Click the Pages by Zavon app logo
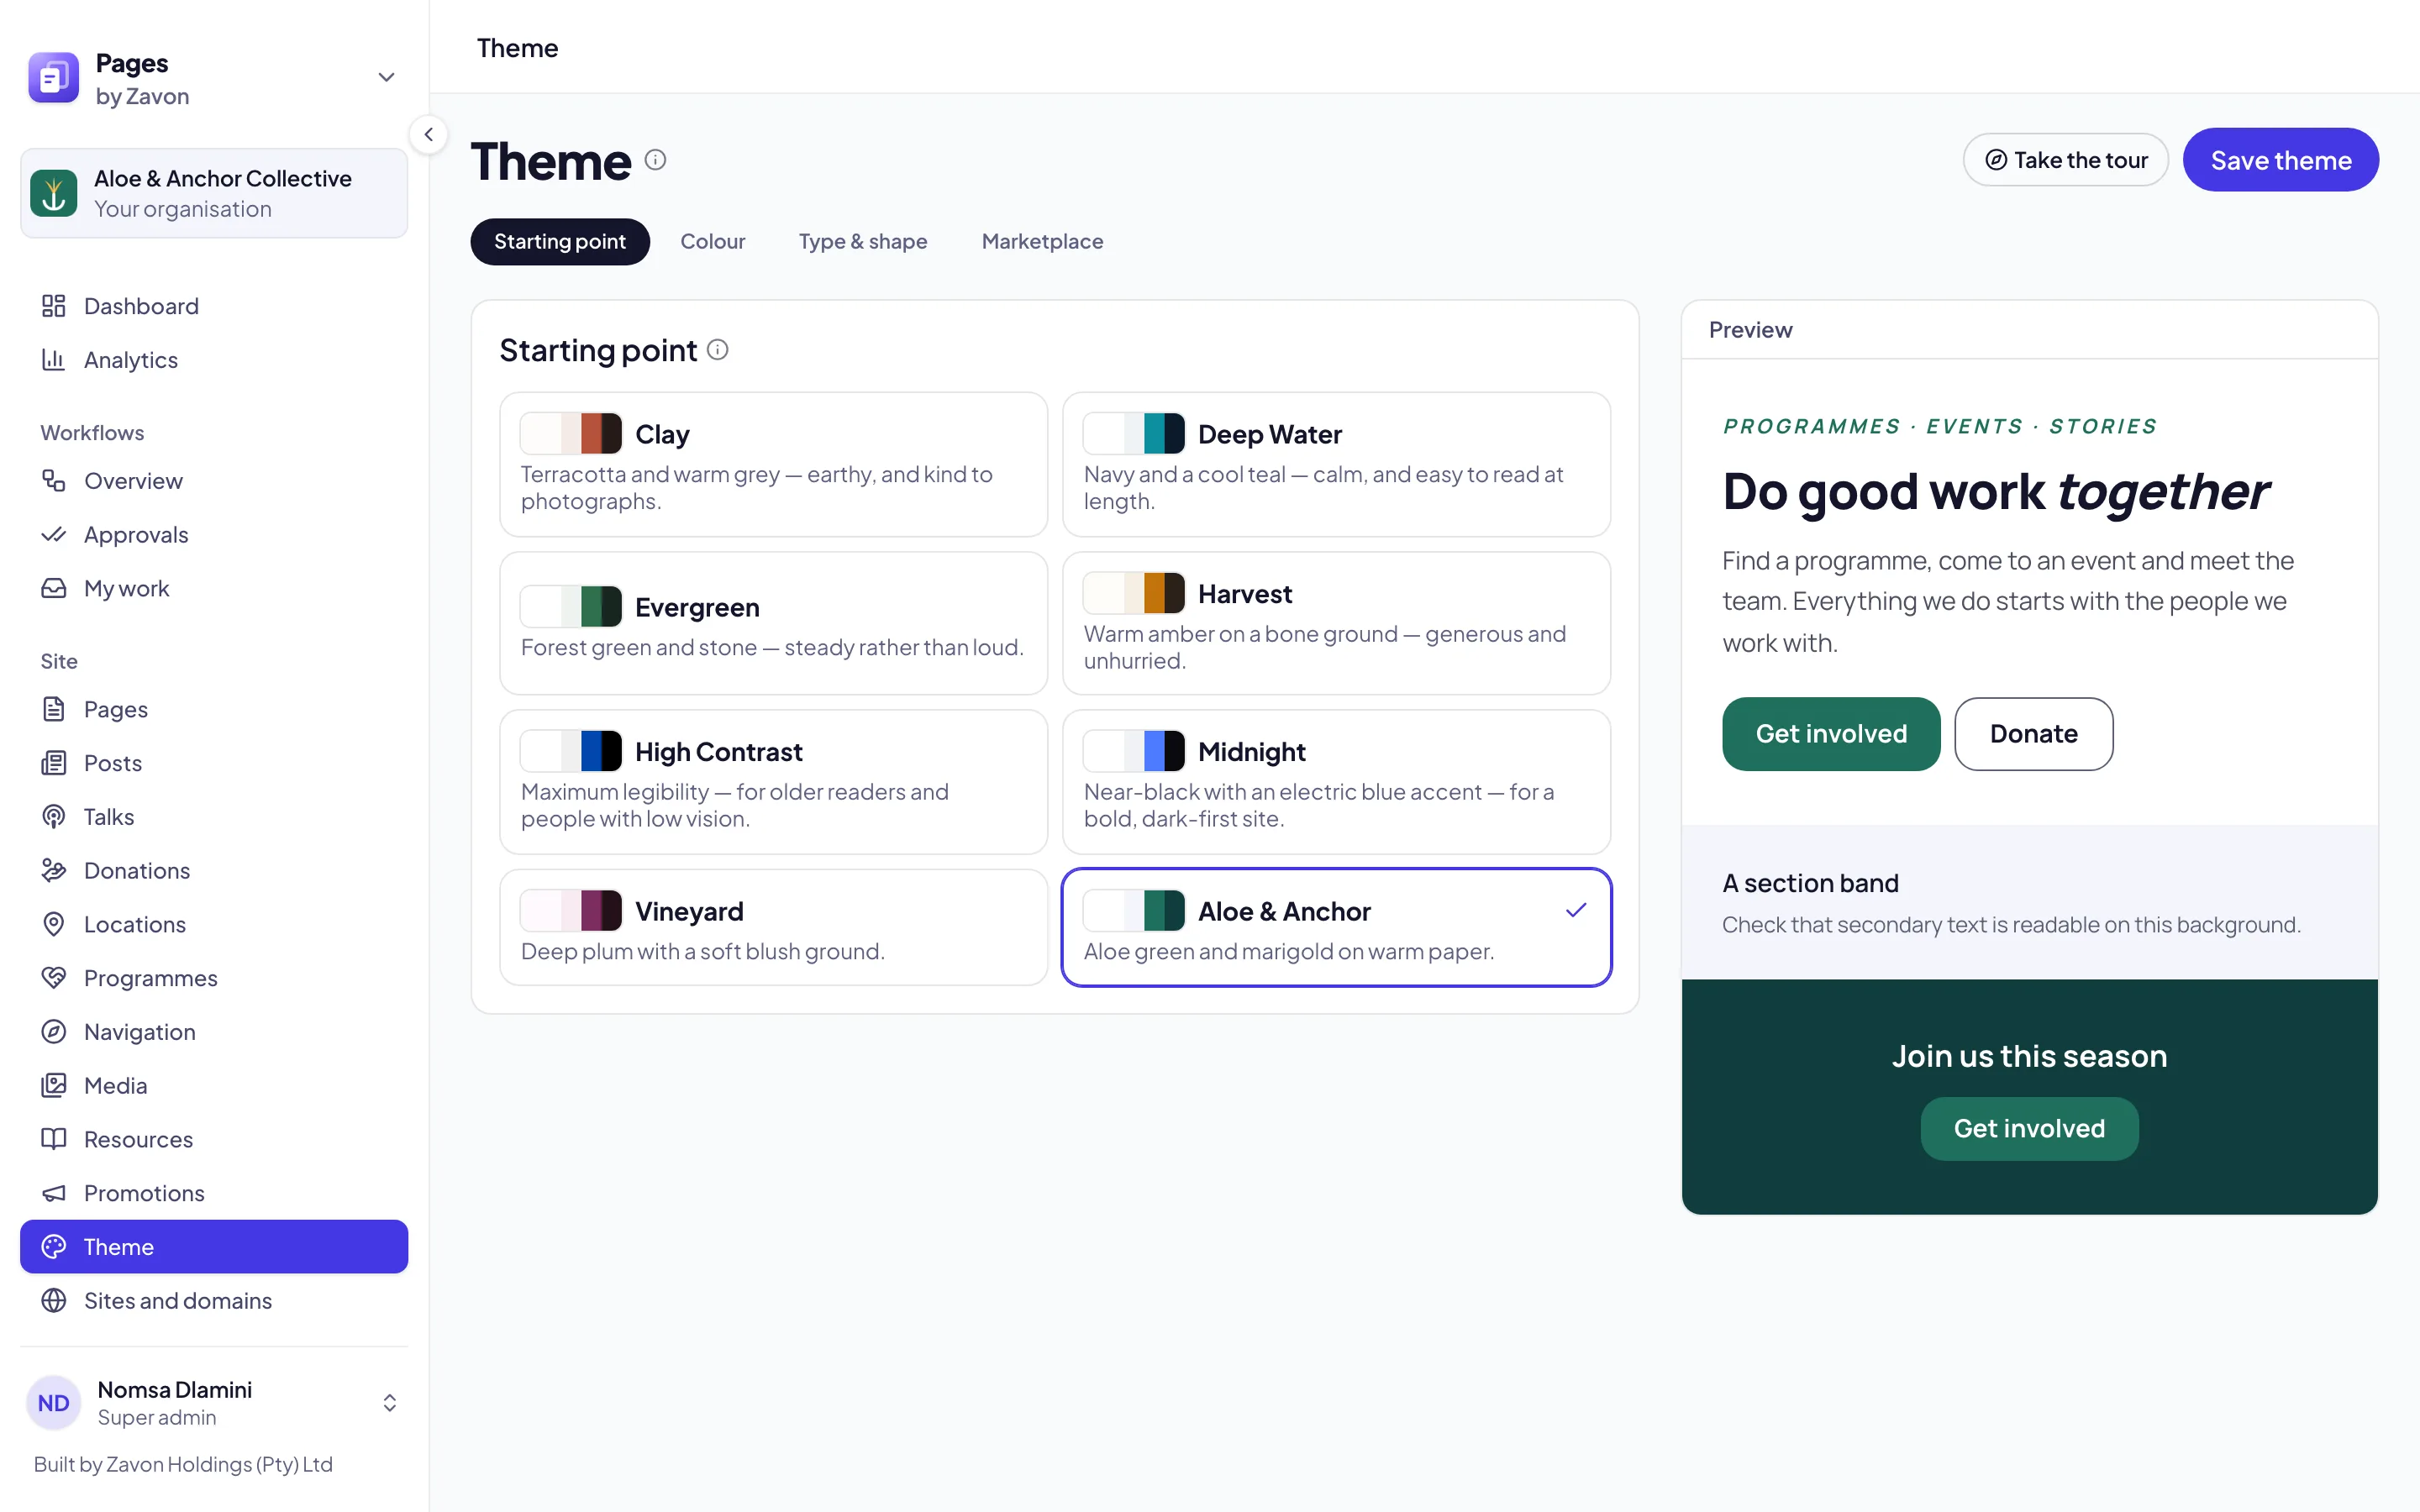 (54, 78)
